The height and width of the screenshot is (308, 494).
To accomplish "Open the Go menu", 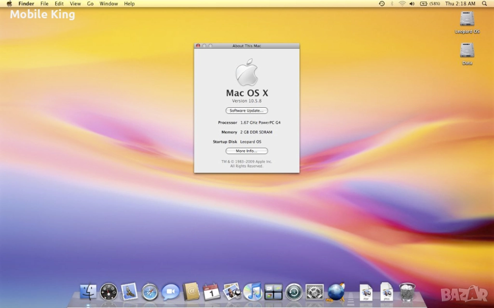I will [x=90, y=3].
